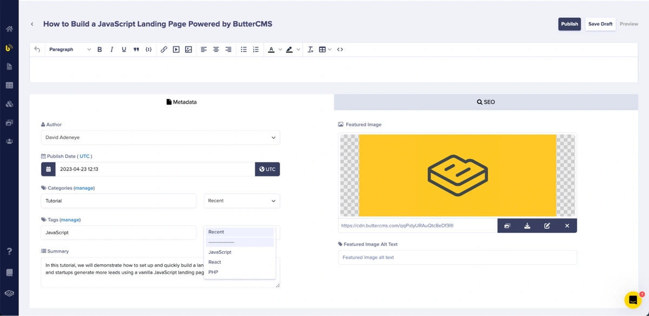This screenshot has width=649, height=316.
Task: Align text left
Action: (204, 49)
